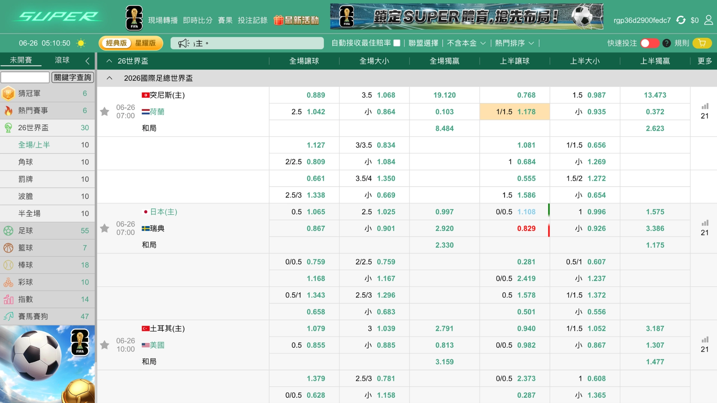Open stats chart for 日本 vs 瑞典
Image resolution: width=717 pixels, height=403 pixels.
coord(705,223)
